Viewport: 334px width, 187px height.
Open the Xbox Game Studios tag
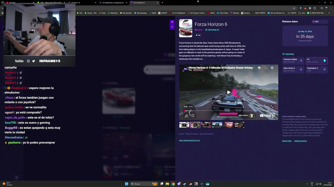[x=206, y=134]
